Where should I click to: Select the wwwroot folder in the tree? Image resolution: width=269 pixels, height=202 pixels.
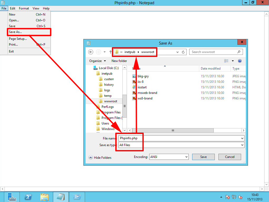point(108,101)
